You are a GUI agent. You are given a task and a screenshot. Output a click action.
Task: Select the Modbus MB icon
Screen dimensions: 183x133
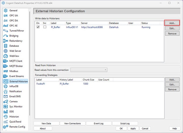(5, 71)
